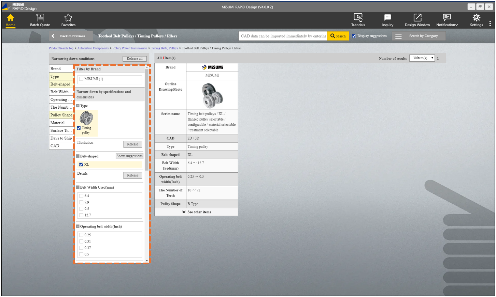Open the Settings gear icon

476,18
